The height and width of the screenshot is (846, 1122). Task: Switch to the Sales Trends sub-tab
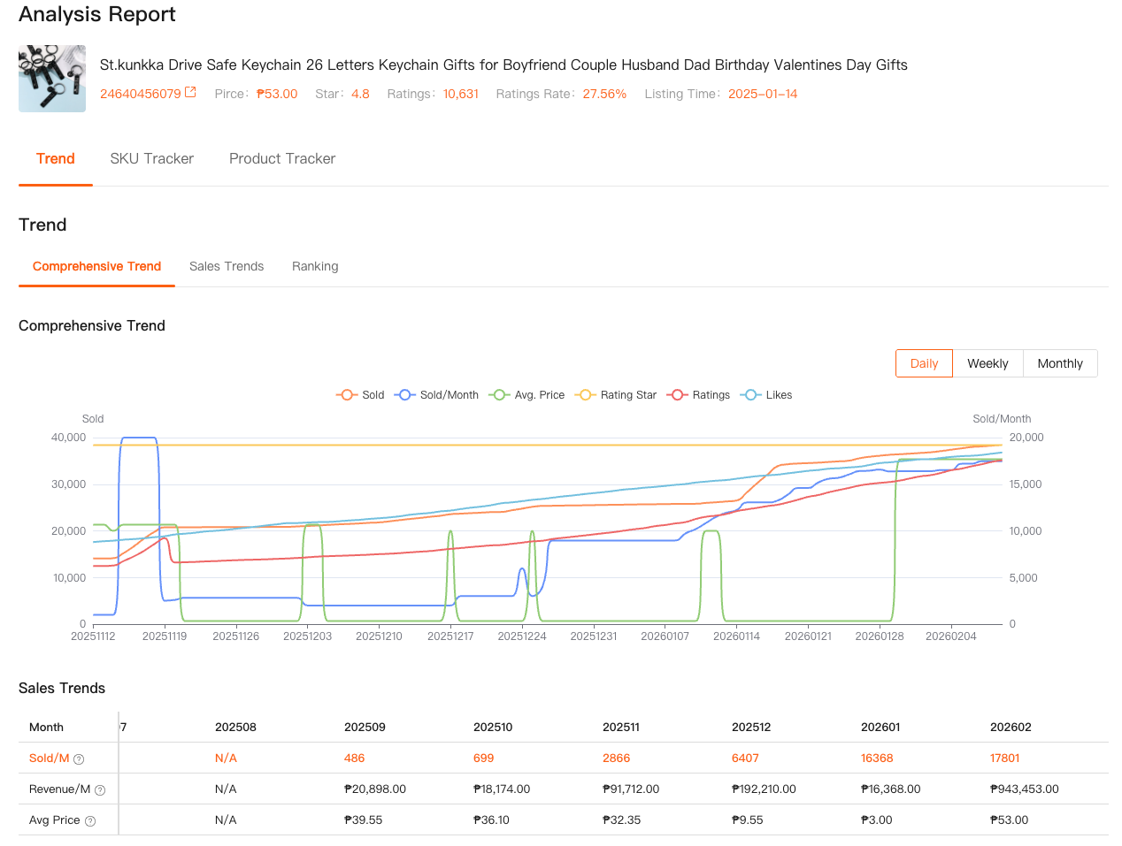227,266
